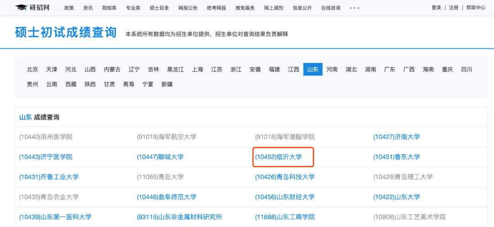Go to 院校库 in top navigation

(109, 8)
